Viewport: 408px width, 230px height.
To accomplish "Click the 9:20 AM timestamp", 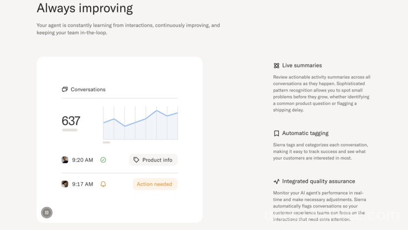I will 82,160.
